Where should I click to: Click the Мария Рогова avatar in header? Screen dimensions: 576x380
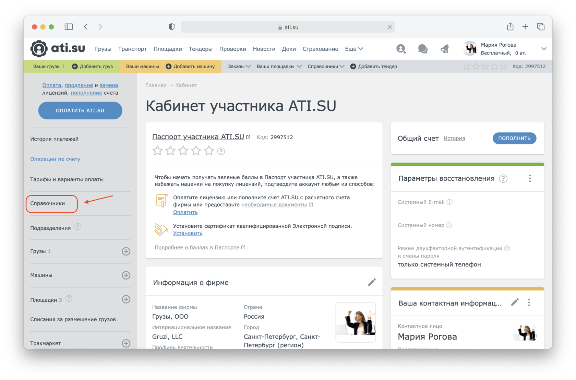click(470, 48)
